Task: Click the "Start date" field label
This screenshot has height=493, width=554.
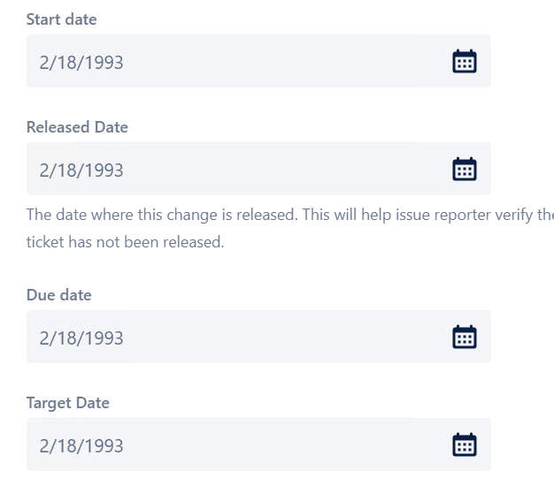Action: pos(61,19)
